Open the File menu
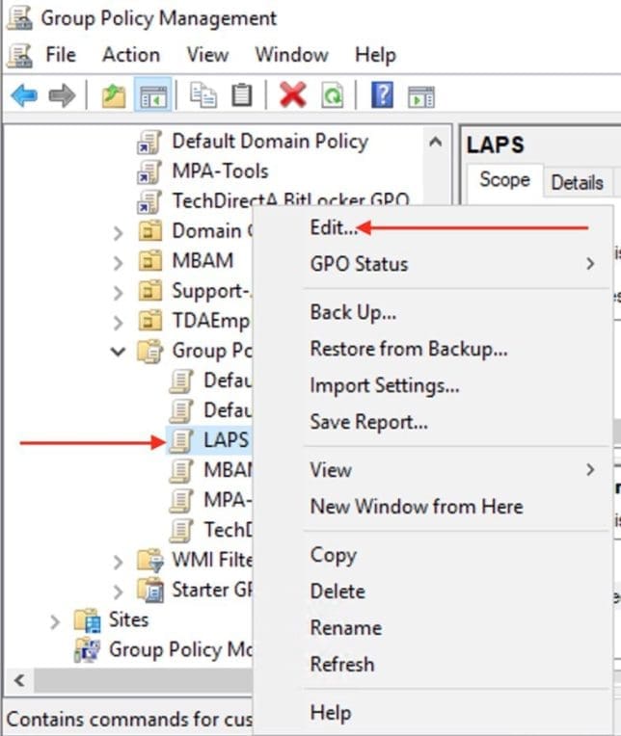Image resolution: width=621 pixels, height=736 pixels. point(61,55)
